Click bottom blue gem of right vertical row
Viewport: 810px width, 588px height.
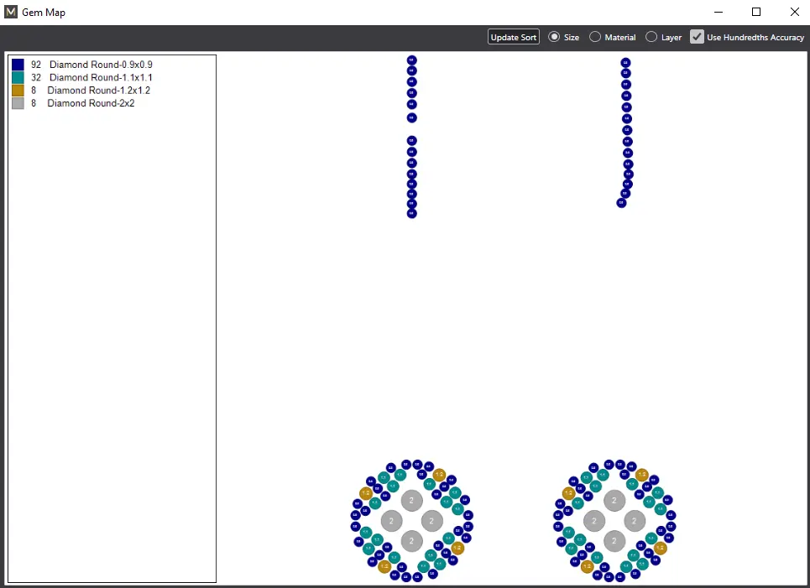coord(621,203)
